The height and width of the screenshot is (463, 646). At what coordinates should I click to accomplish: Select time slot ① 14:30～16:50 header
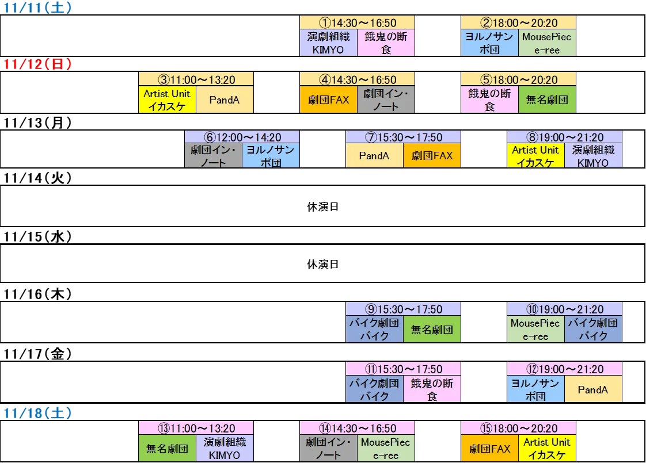[x=357, y=23]
